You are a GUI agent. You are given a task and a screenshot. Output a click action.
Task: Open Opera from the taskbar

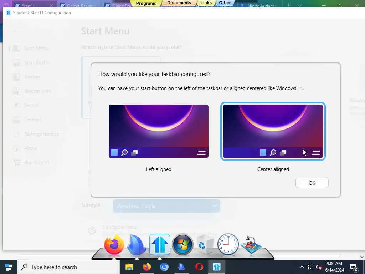coord(199,267)
